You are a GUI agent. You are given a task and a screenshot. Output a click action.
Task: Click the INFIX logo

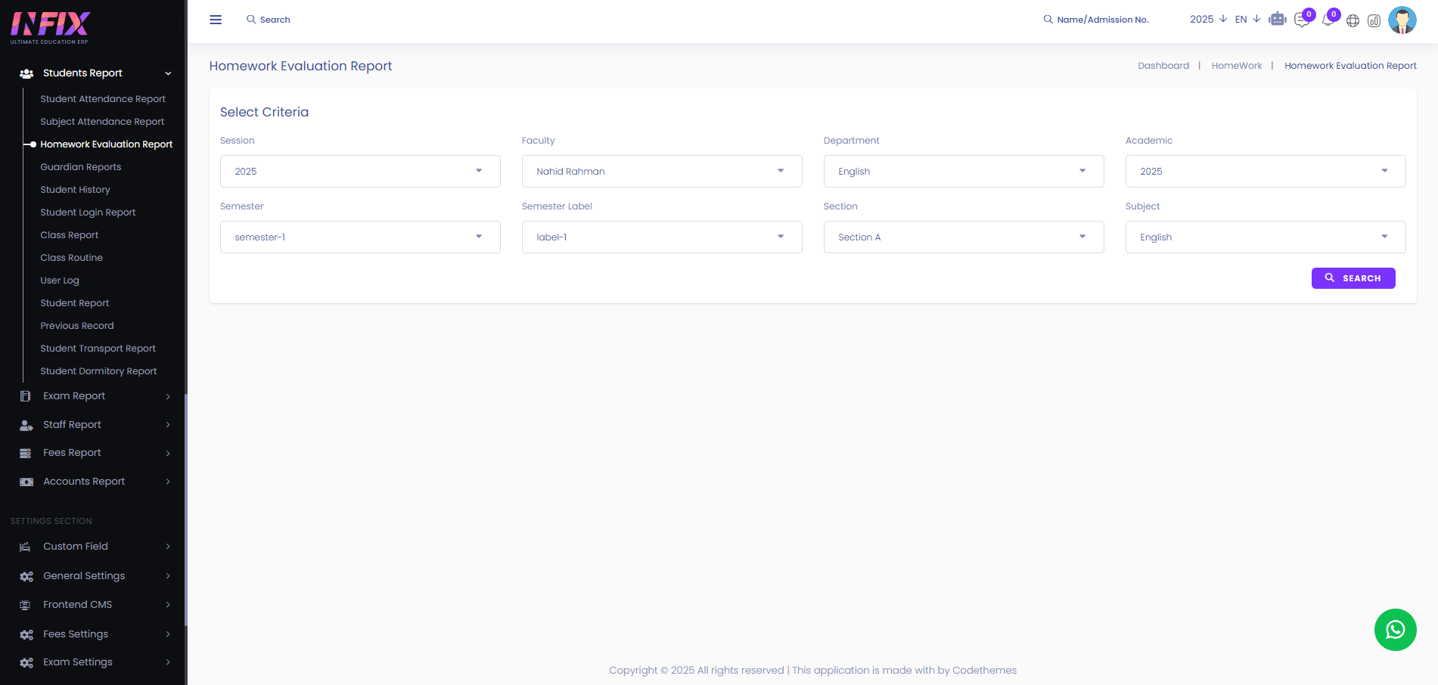50,27
